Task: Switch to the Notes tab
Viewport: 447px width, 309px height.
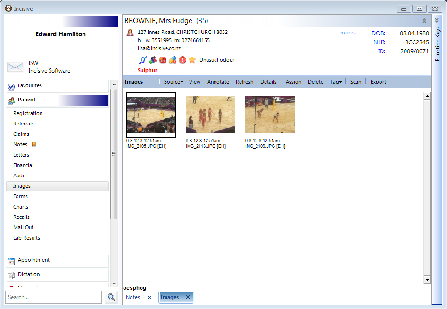Action: point(133,297)
